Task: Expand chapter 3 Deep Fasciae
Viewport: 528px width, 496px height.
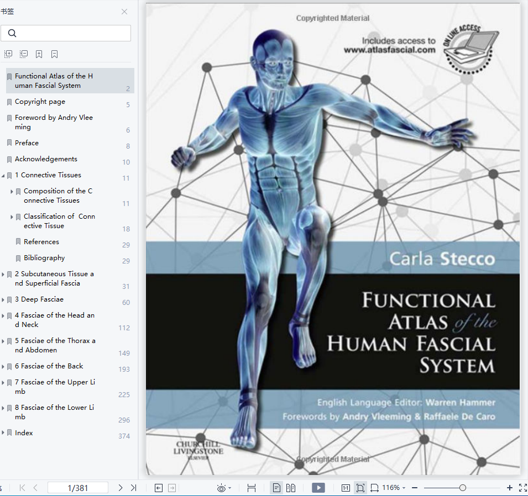Action: (3, 299)
